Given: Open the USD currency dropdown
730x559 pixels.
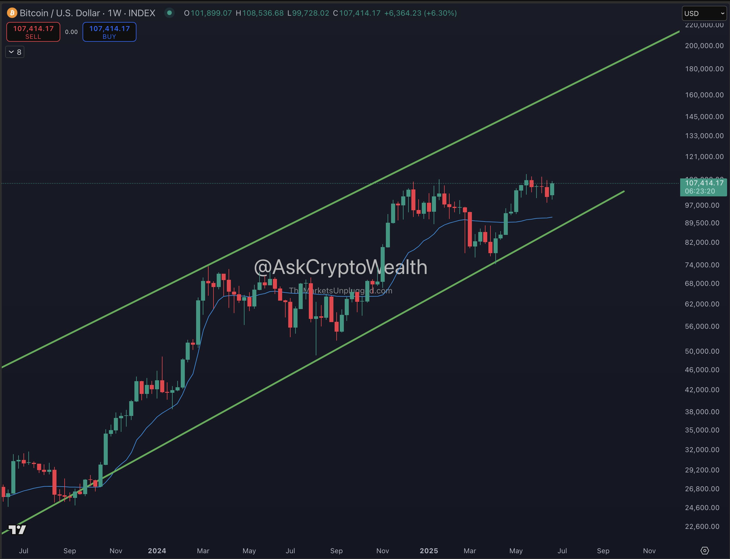Looking at the screenshot, I should pyautogui.click(x=704, y=13).
